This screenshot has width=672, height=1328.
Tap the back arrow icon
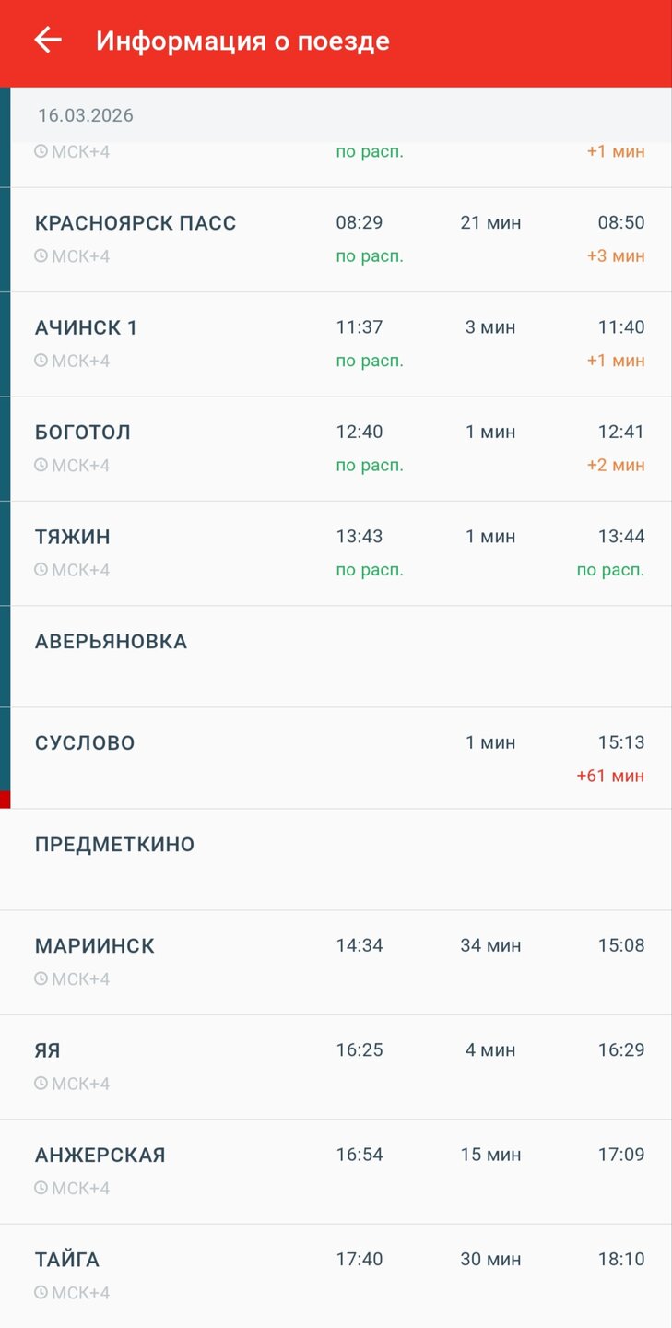tap(47, 40)
